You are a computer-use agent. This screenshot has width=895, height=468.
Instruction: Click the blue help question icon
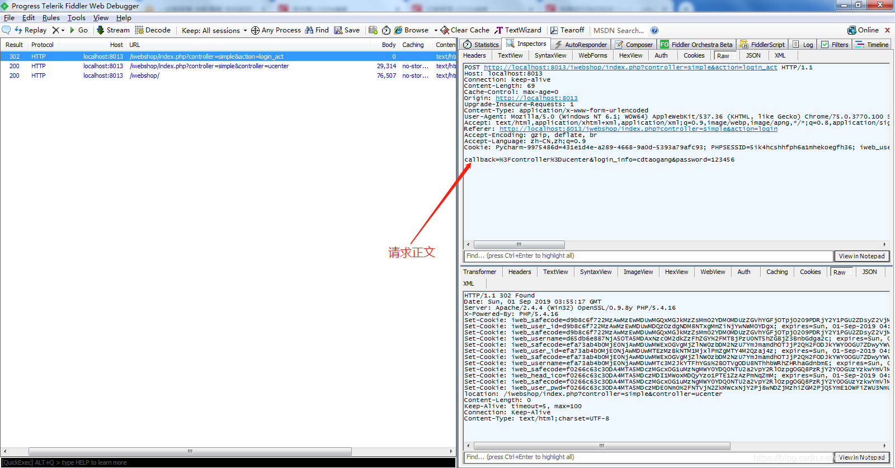click(x=654, y=30)
